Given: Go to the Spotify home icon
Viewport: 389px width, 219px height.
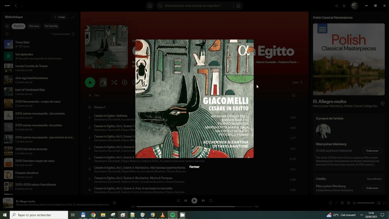Looking at the screenshot, I should pyautogui.click(x=150, y=5).
